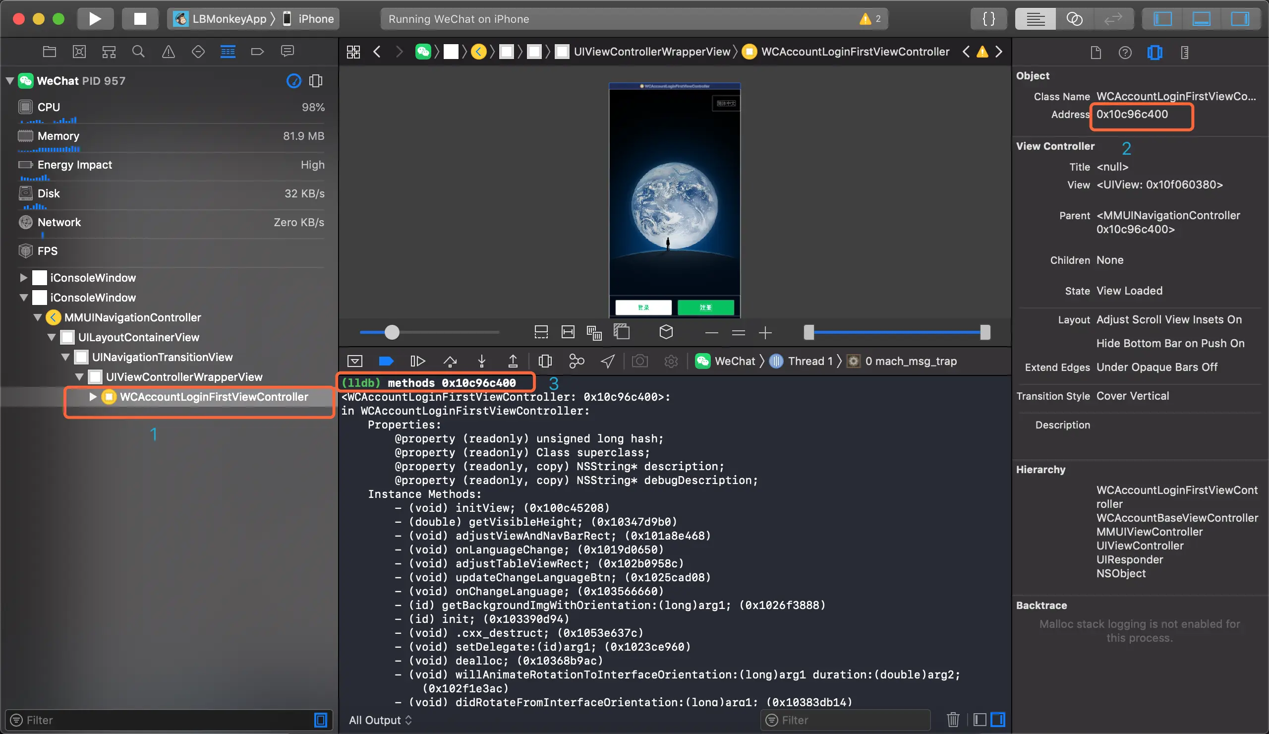Go back in editor history

tap(377, 52)
